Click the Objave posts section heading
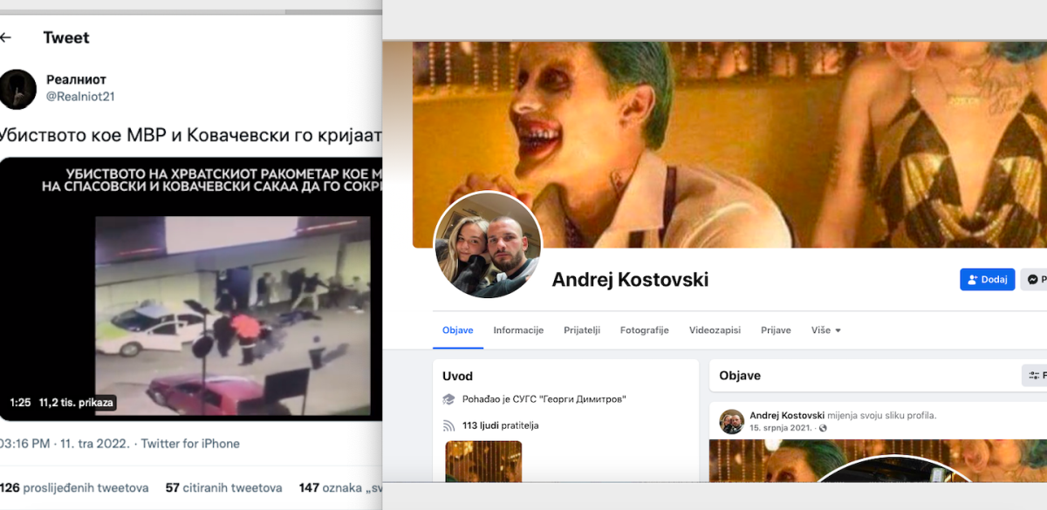The image size is (1047, 510). pyautogui.click(x=740, y=376)
